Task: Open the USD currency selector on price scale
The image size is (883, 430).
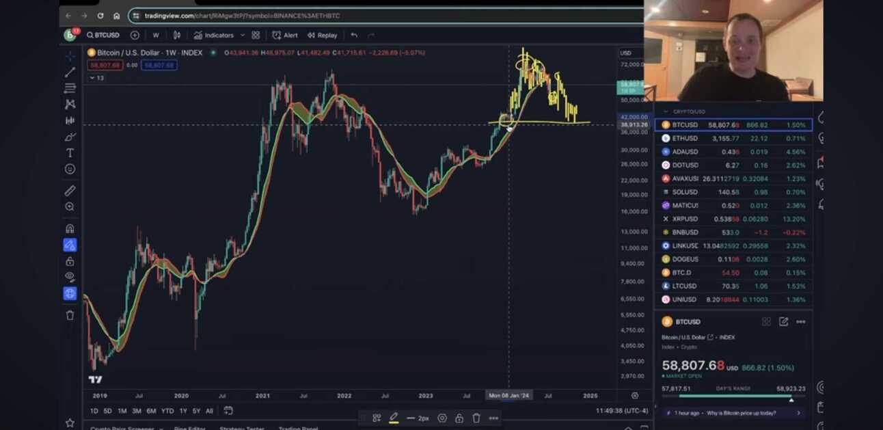Action: tap(625, 53)
